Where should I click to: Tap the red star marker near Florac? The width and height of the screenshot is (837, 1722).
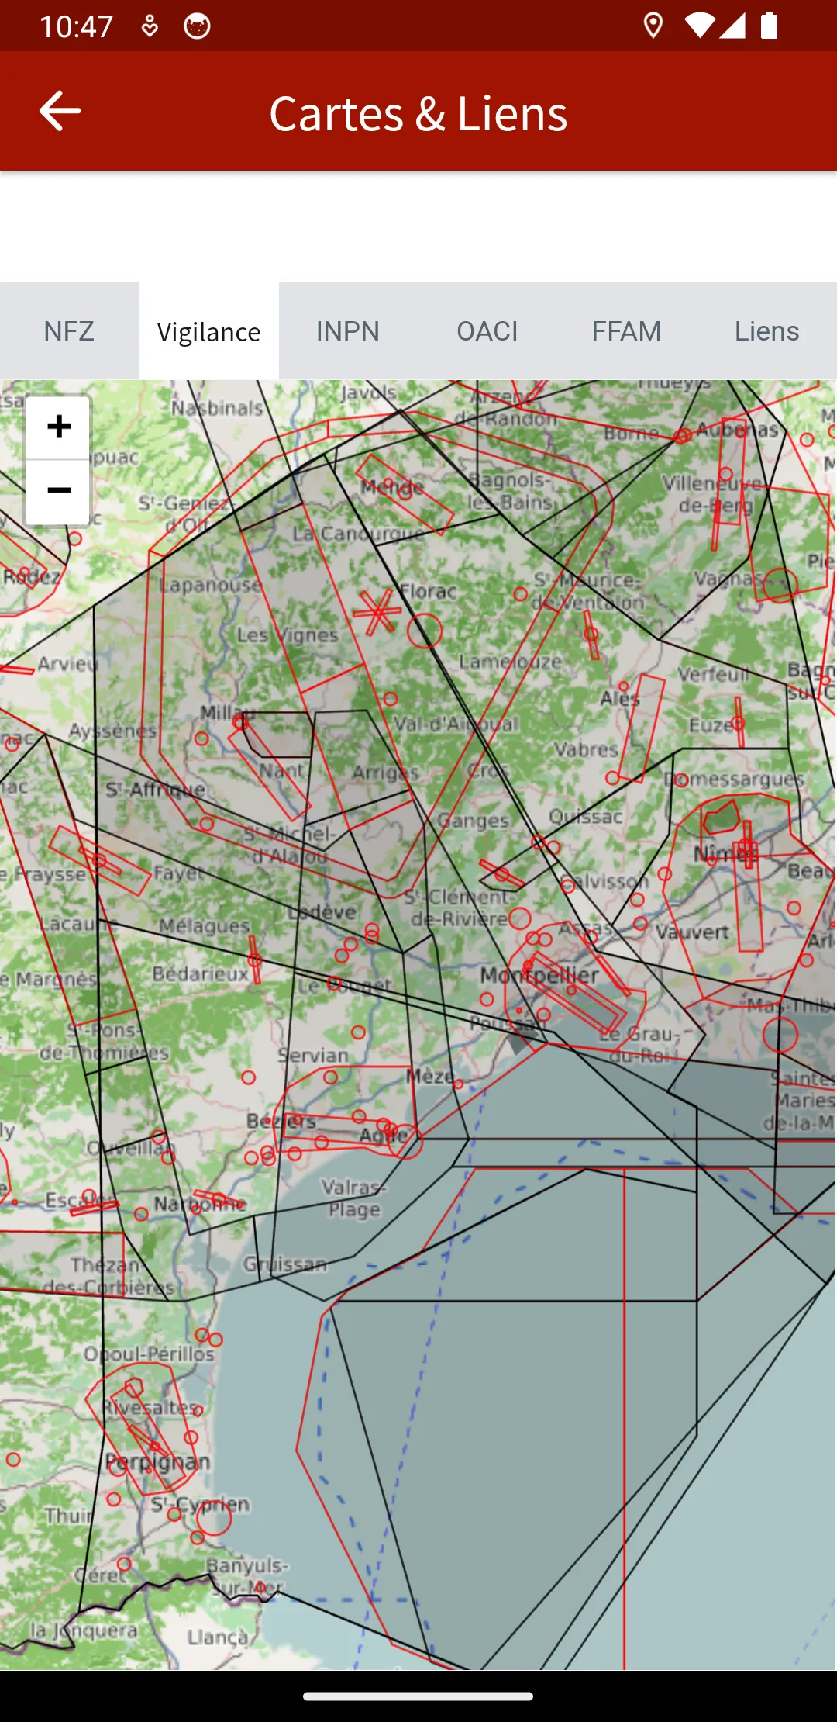coord(377,612)
